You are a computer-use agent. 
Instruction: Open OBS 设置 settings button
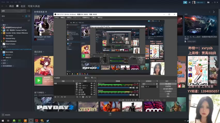tap(168, 94)
